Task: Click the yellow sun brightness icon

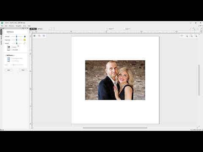Action: click(x=25, y=40)
